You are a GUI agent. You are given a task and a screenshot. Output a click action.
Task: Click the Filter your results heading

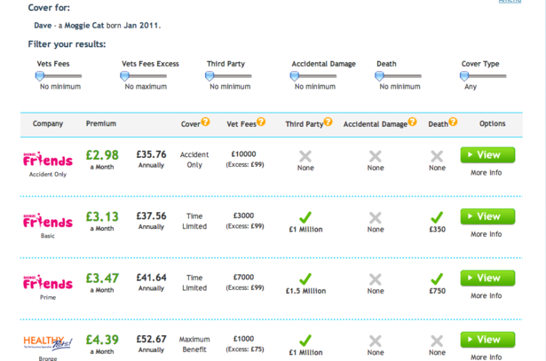coord(67,44)
